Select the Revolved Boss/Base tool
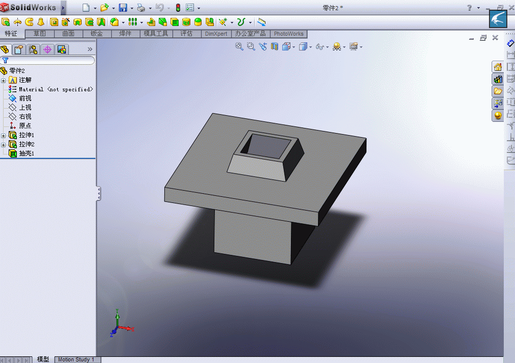 click(x=17, y=22)
